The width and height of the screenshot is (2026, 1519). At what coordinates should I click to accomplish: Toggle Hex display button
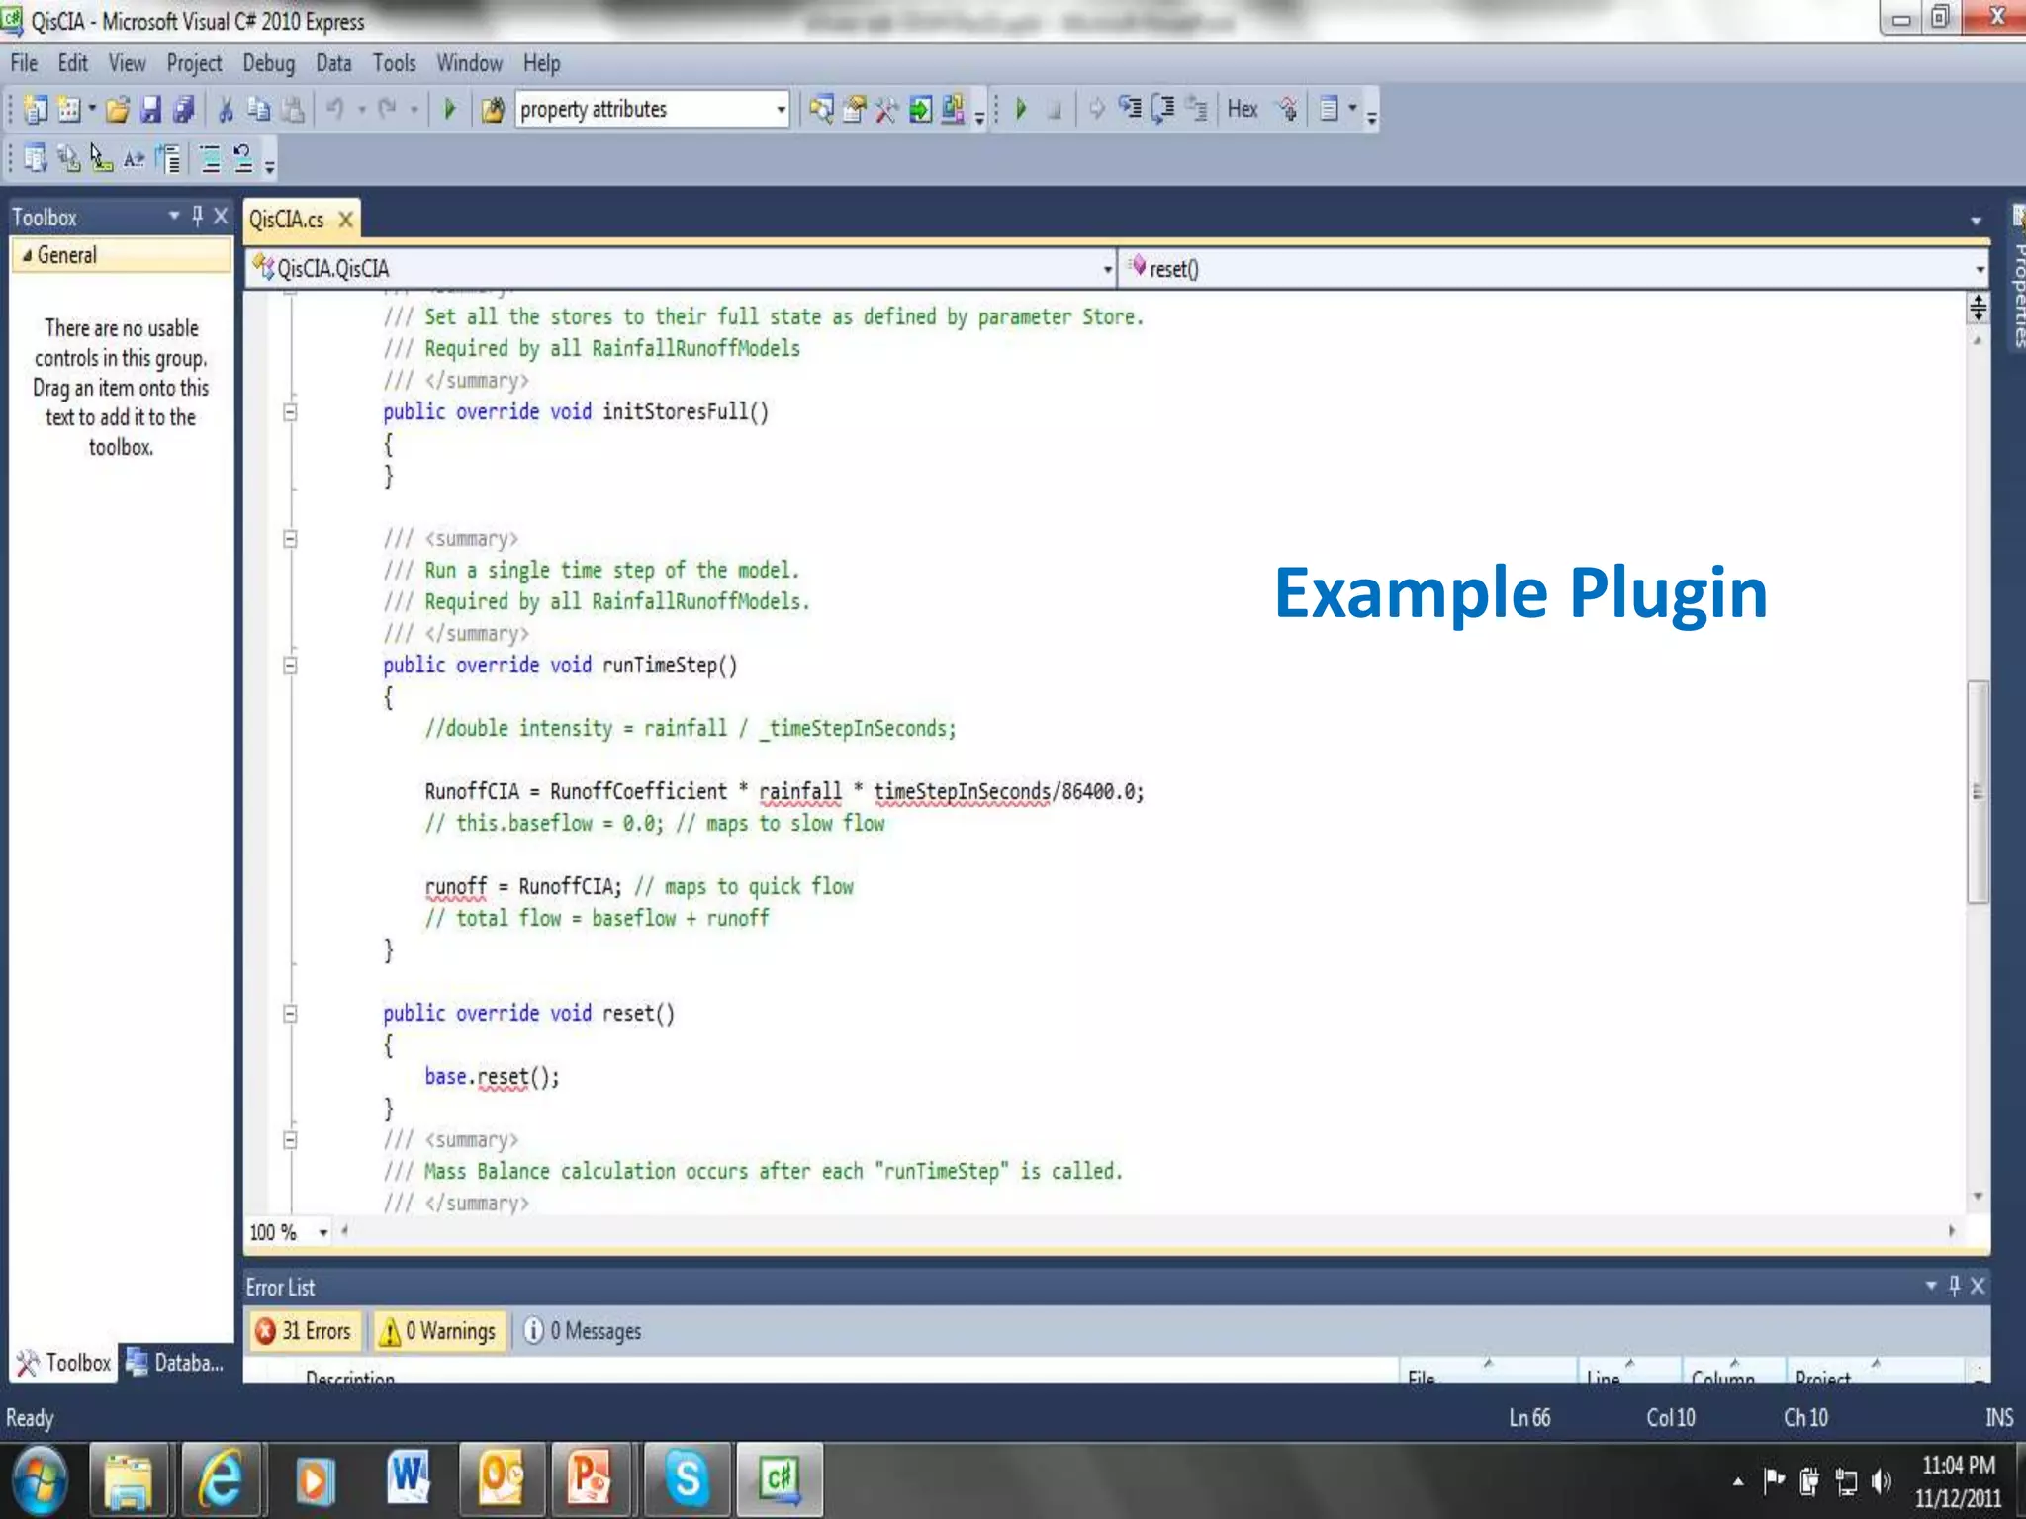coord(1243,109)
